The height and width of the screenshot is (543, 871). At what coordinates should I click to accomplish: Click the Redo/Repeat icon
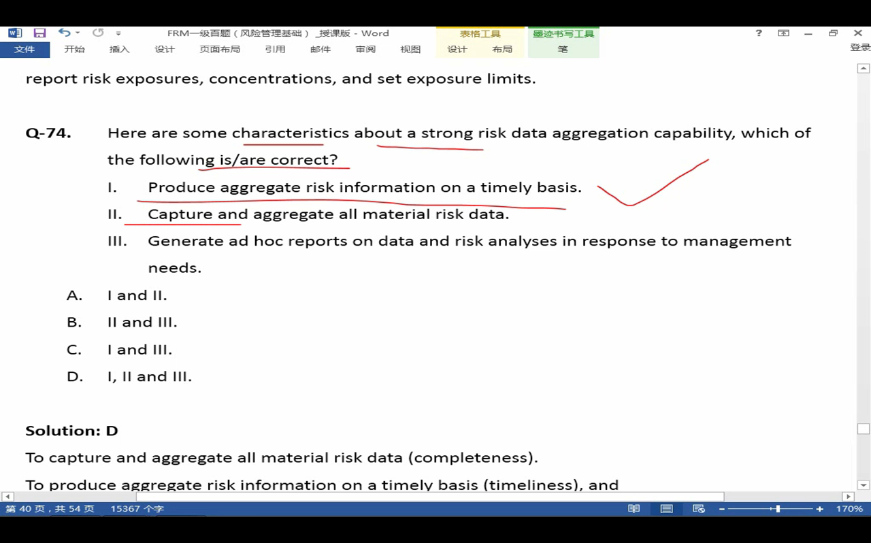coord(98,33)
